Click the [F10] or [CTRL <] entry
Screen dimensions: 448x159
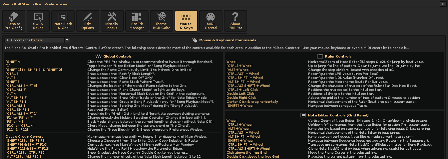pyautogui.click(x=20, y=125)
